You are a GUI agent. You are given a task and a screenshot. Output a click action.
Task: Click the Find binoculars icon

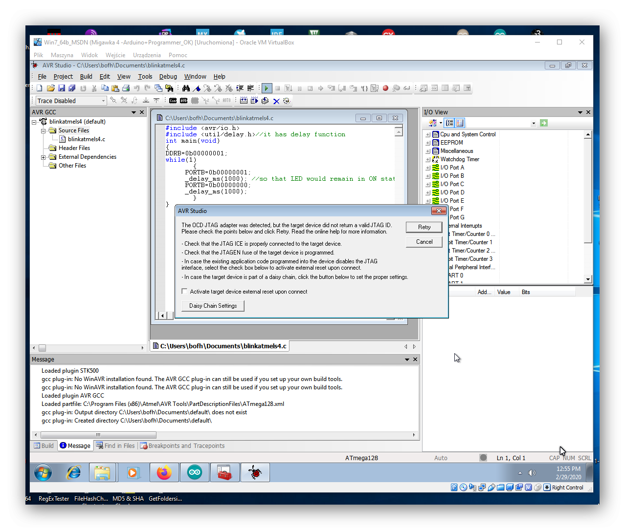click(186, 88)
